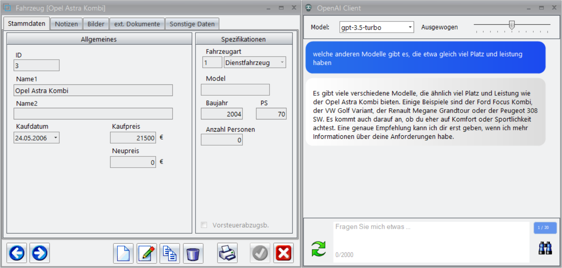Refresh chat with green arrows icon
Screen dimensions: 562x268
pos(318,249)
